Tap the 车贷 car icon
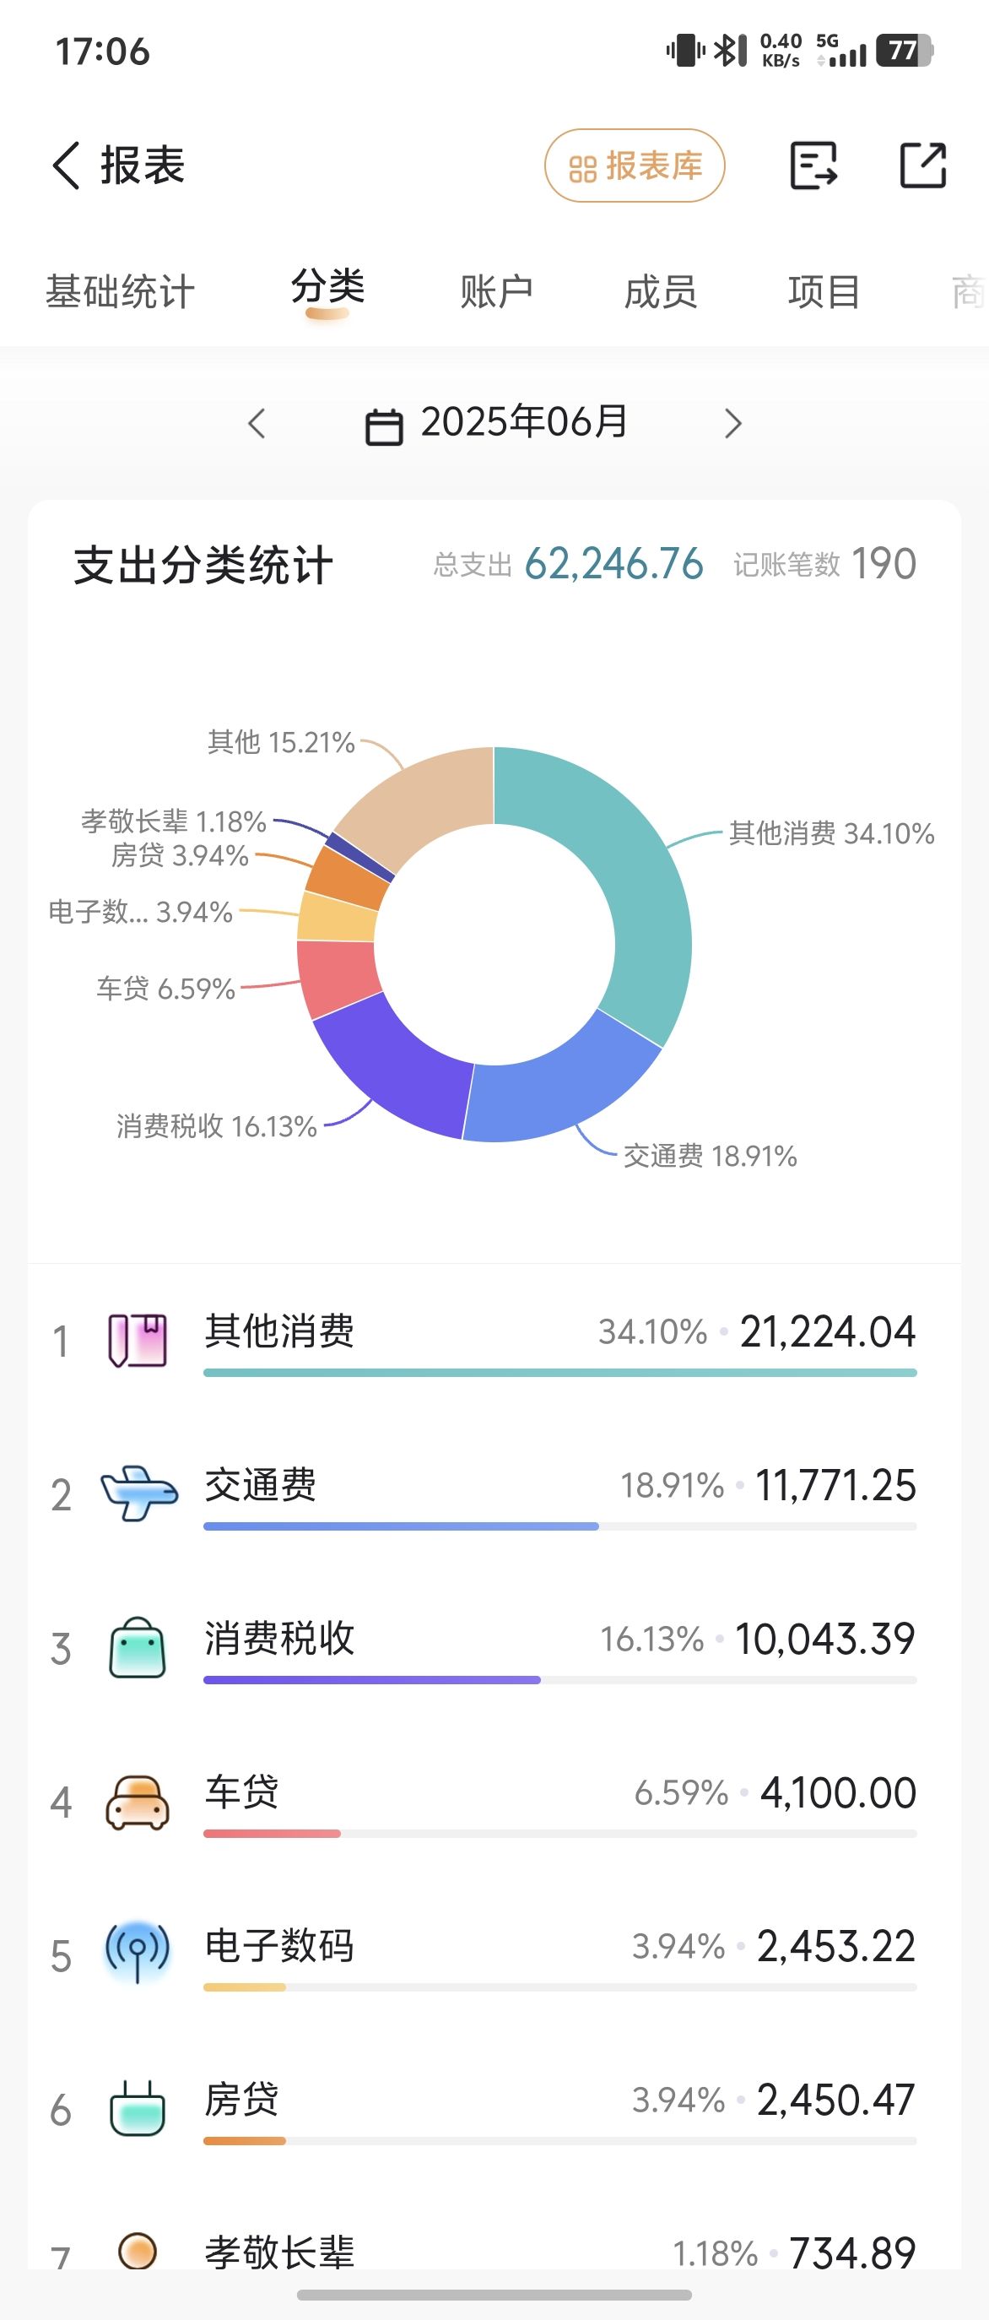Screen dimensions: 989x2320 (x=138, y=1802)
